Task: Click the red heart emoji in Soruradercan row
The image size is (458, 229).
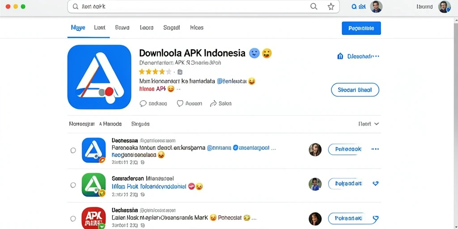Action: click(x=191, y=187)
